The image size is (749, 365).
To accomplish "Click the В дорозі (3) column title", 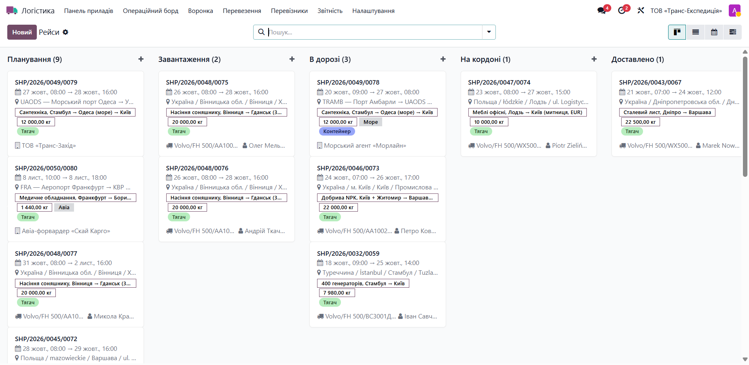I will pos(330,59).
